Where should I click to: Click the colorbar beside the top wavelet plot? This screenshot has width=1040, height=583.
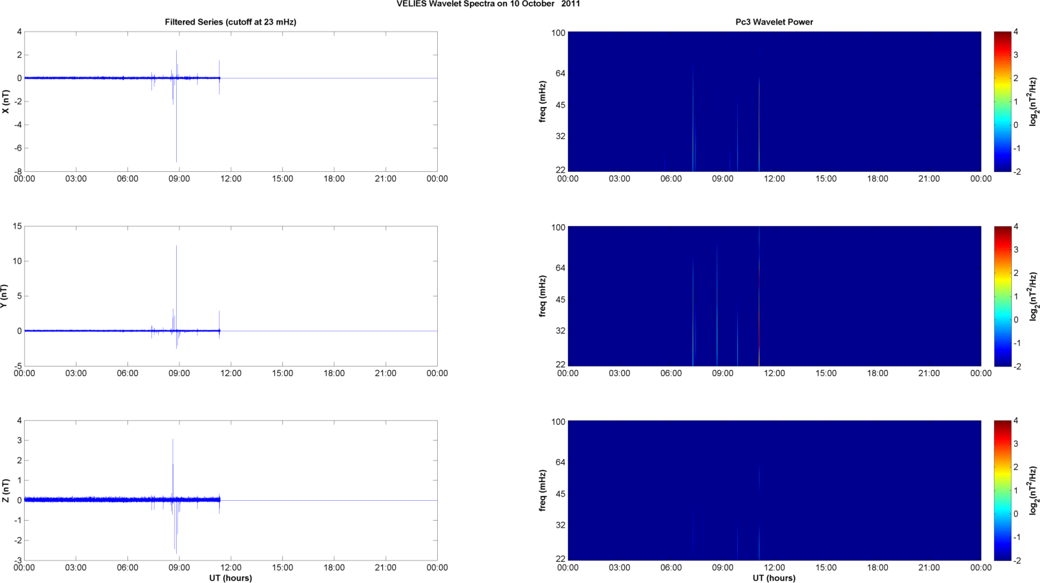(1002, 101)
